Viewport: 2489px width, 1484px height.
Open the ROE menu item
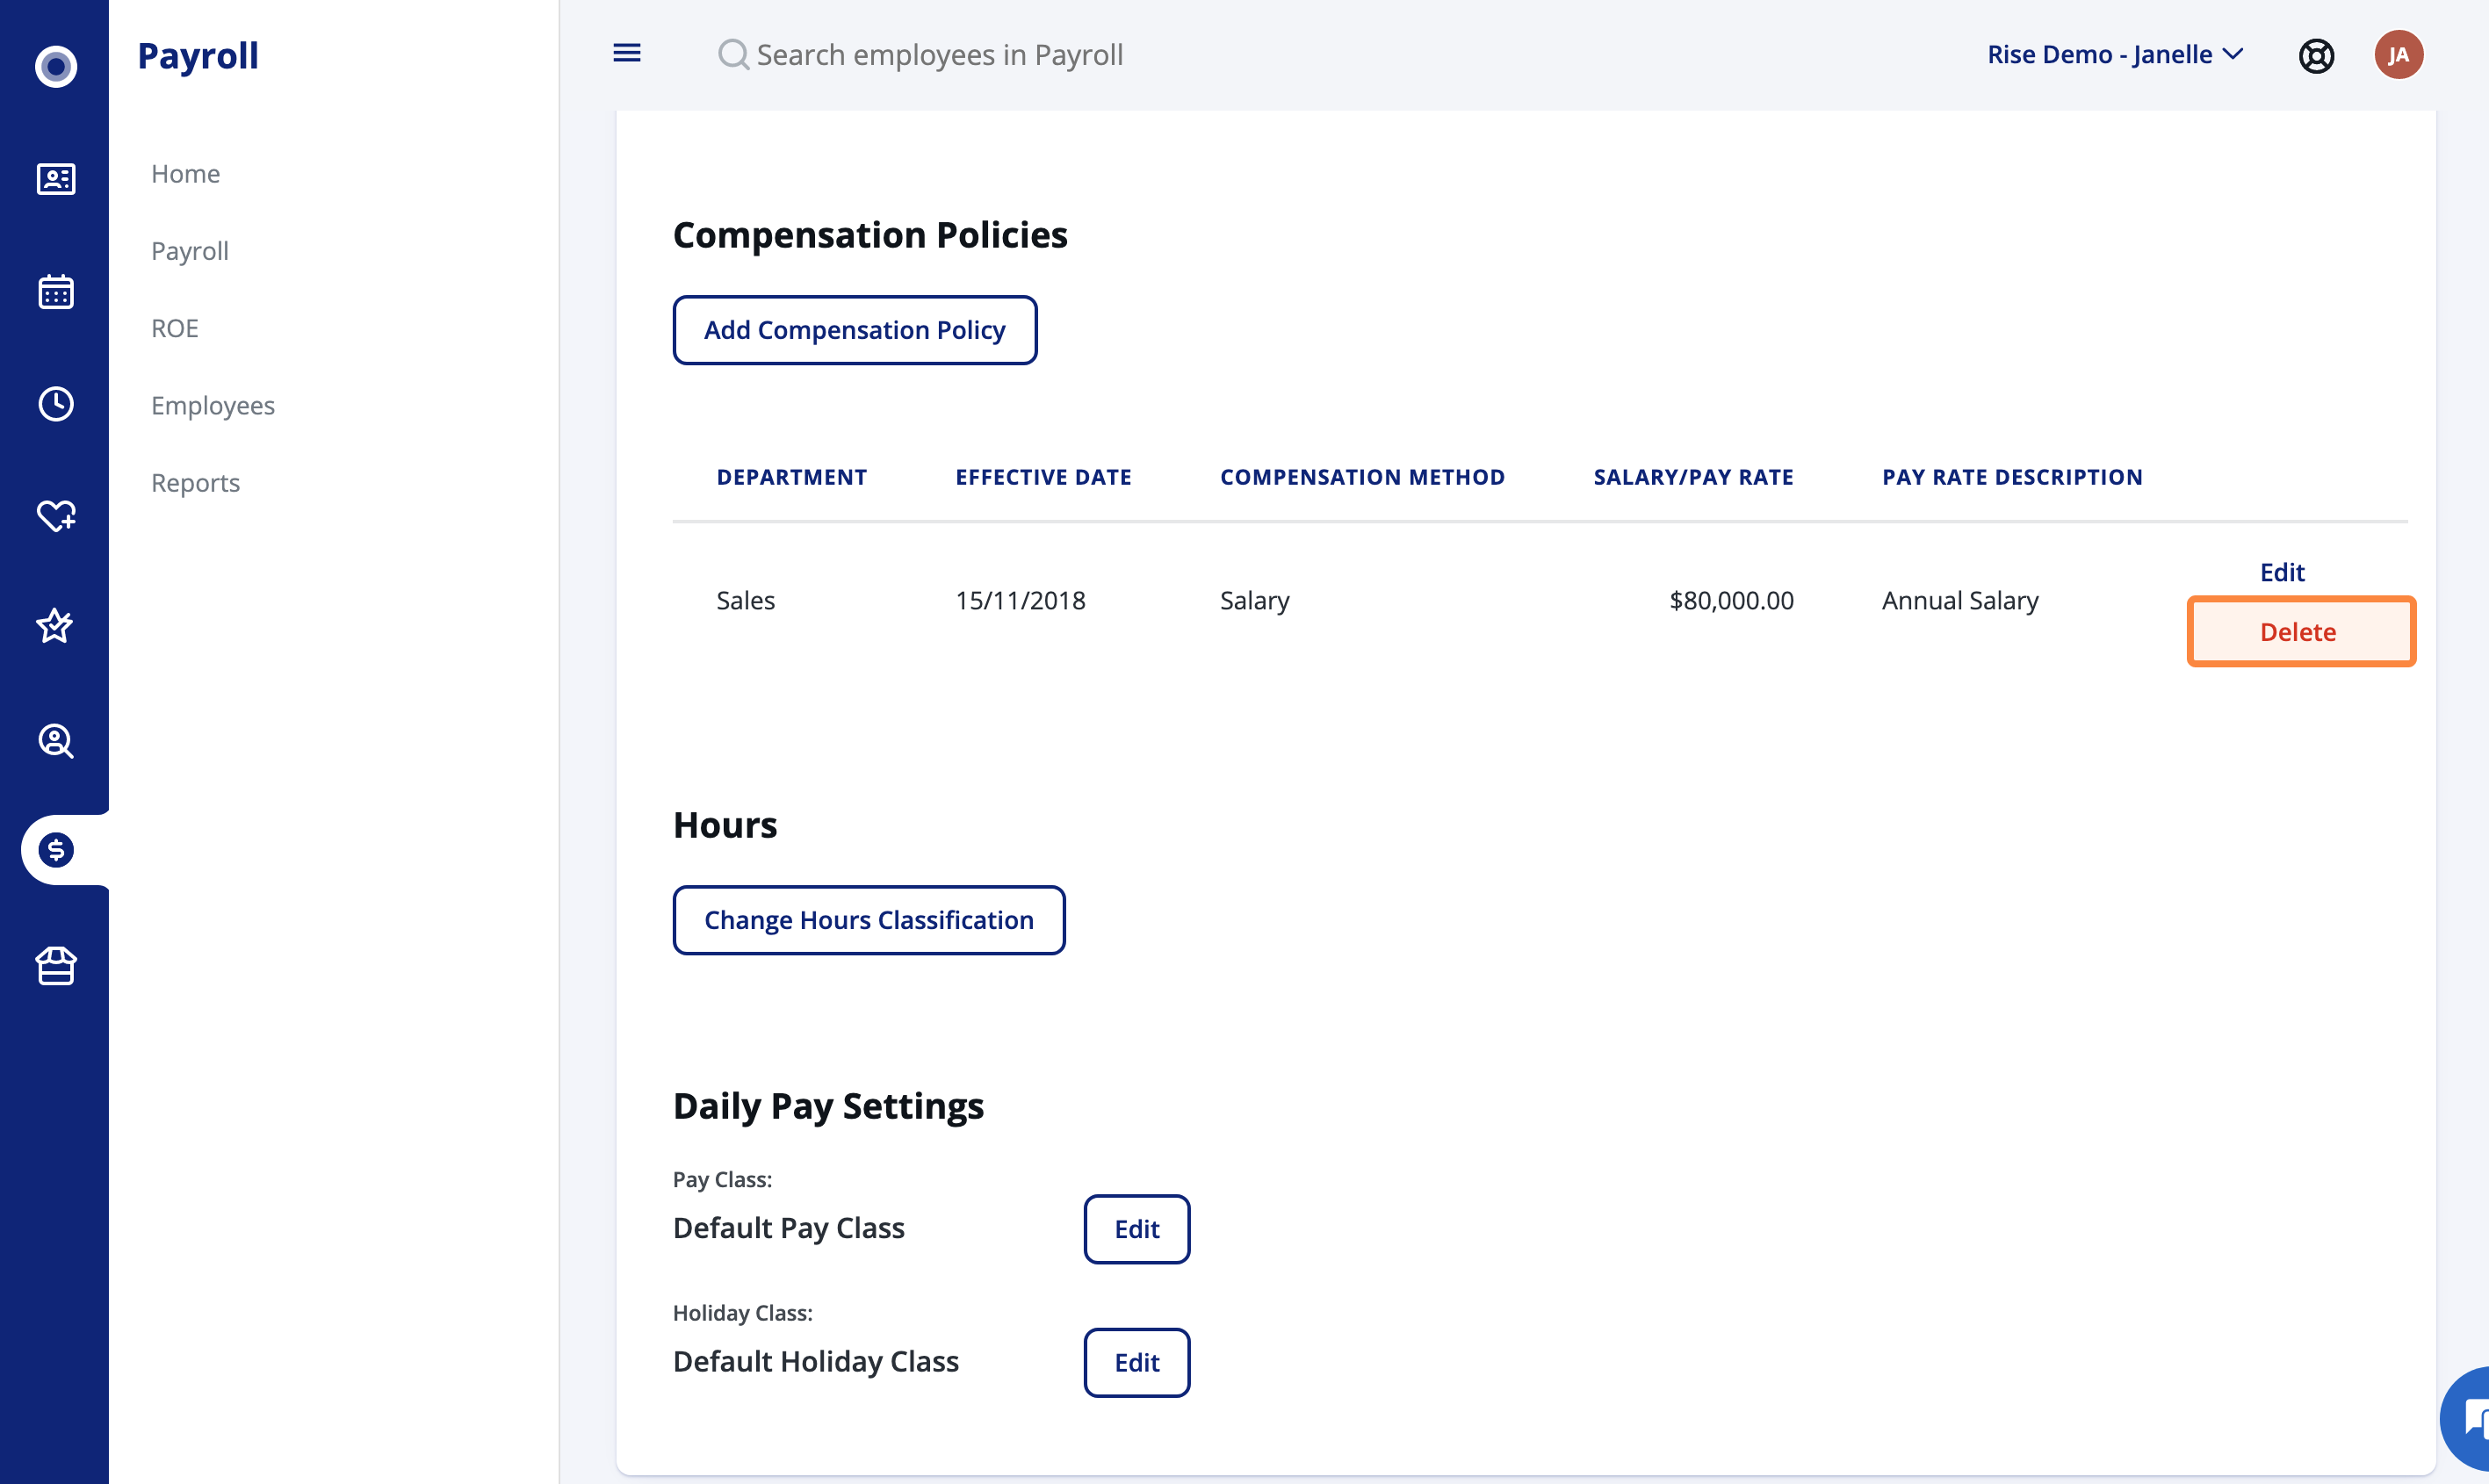click(x=175, y=328)
